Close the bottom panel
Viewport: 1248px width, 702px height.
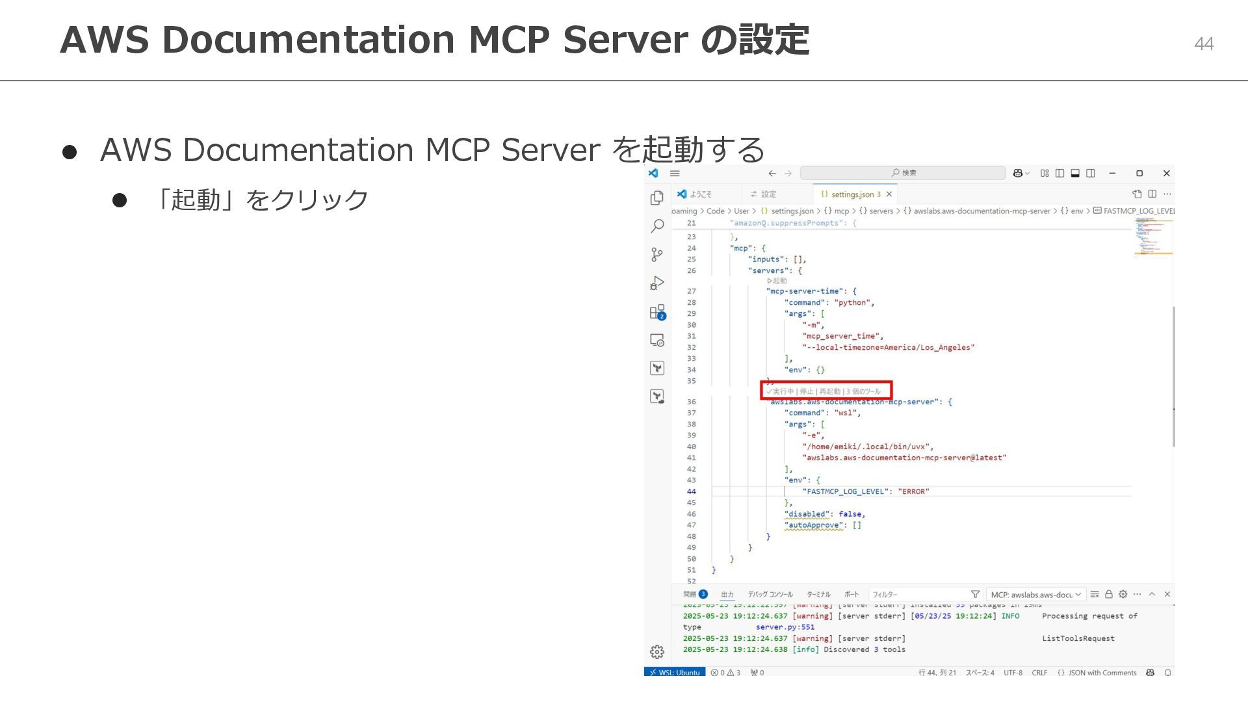[x=1167, y=594]
